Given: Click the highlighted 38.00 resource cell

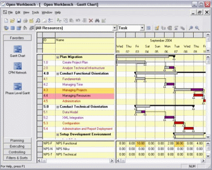Looking at the screenshot, I should tap(179, 144).
